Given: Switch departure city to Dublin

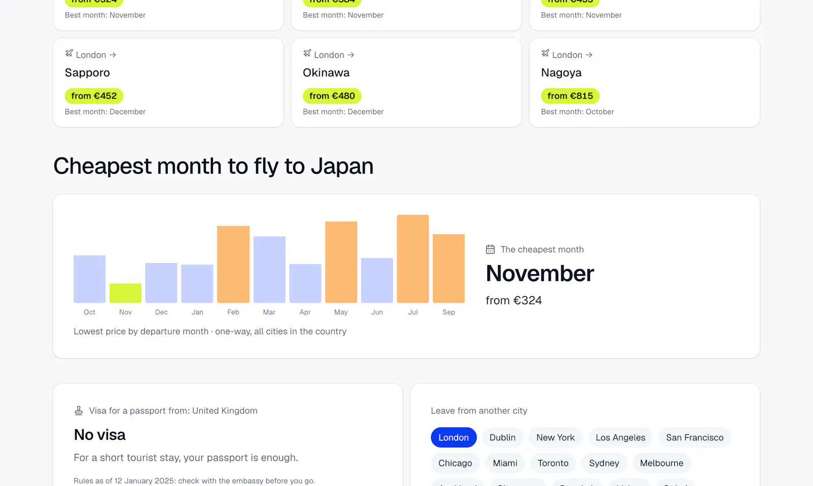Looking at the screenshot, I should pyautogui.click(x=503, y=437).
